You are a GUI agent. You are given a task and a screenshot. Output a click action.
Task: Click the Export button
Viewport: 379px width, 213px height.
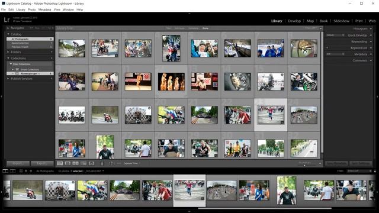click(x=42, y=163)
